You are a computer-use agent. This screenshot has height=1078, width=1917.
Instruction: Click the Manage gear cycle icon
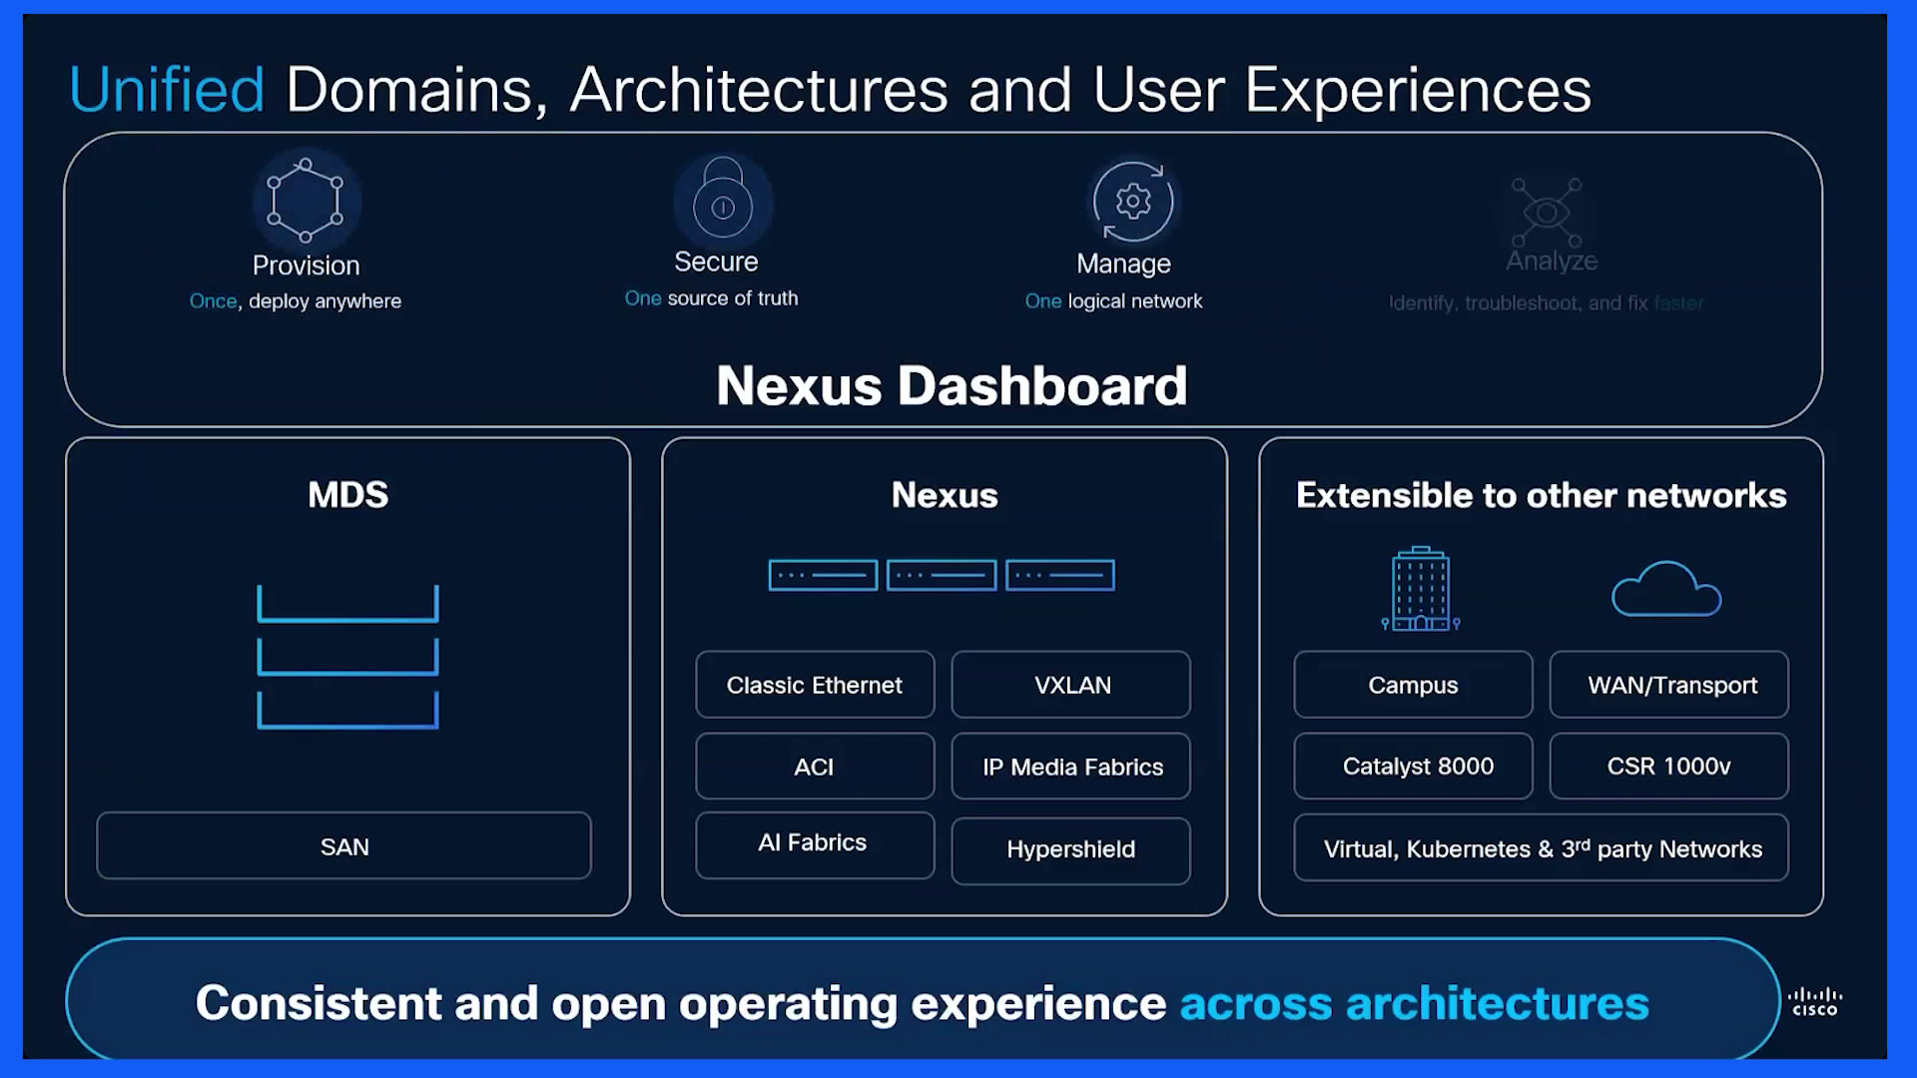tap(1133, 202)
